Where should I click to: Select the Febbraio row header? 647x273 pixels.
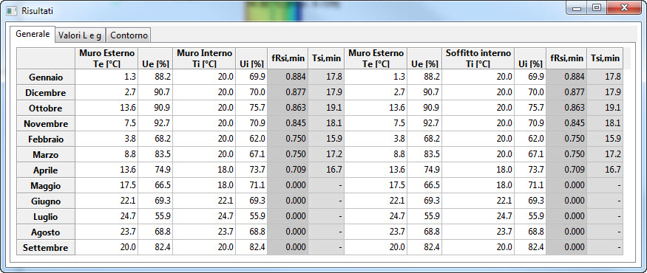(x=46, y=139)
